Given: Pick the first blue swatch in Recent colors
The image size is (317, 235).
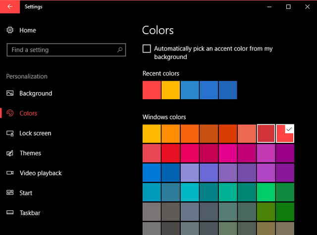Looking at the screenshot, I should (x=190, y=90).
